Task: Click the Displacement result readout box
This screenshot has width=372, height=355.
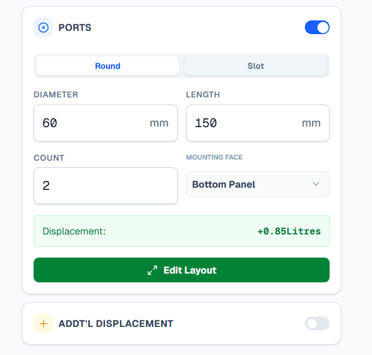Action: tap(181, 231)
